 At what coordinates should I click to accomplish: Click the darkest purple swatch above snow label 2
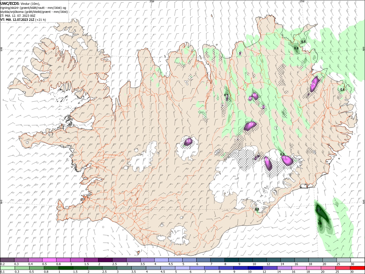click(105, 260)
